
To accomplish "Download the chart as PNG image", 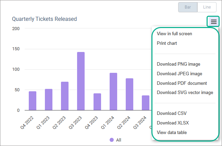I will click(x=178, y=64).
